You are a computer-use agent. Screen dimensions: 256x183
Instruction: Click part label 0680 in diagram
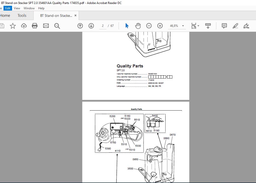pyautogui.click(x=166, y=138)
